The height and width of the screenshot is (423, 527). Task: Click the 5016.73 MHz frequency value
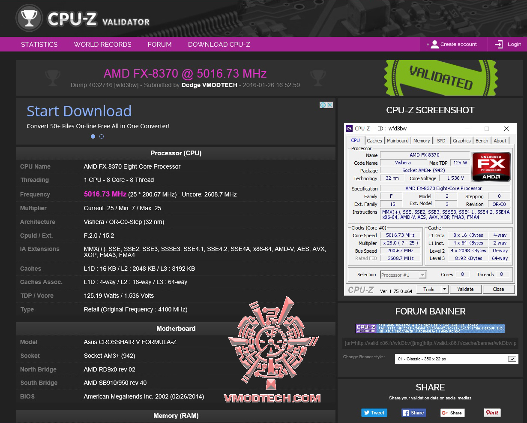(x=105, y=194)
